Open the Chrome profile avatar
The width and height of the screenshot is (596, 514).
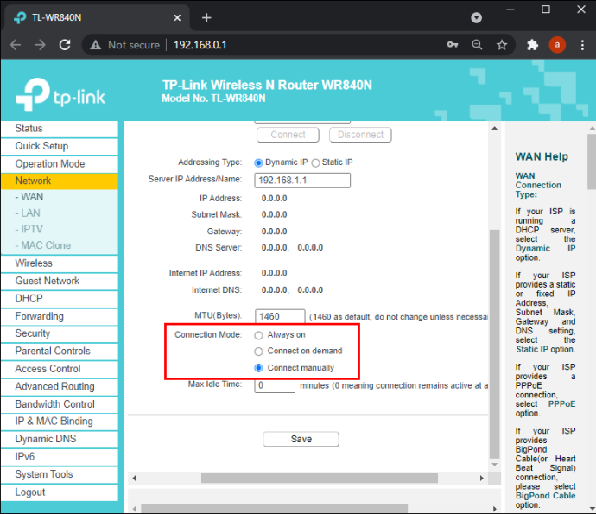click(557, 45)
